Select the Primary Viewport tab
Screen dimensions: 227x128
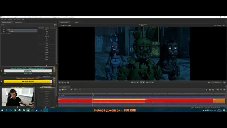point(64,22)
